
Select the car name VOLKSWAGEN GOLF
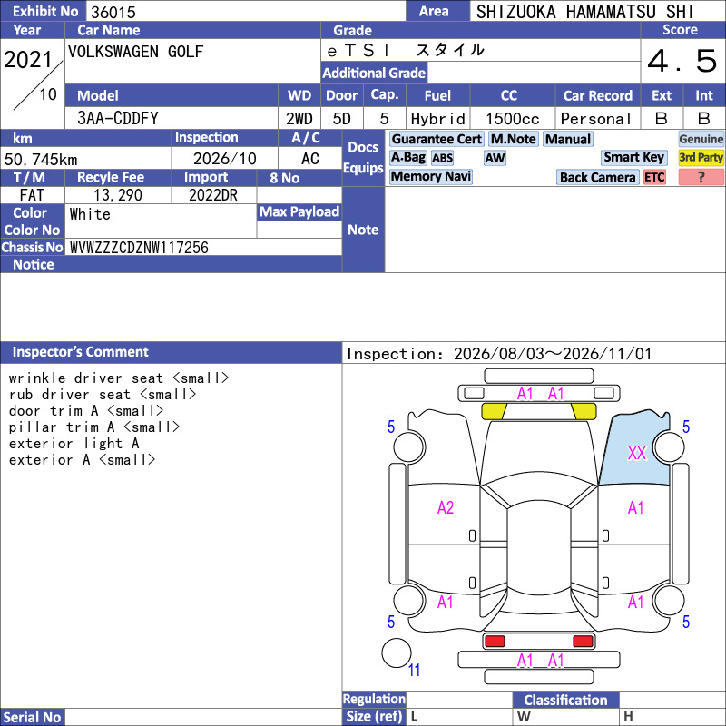pyautogui.click(x=135, y=52)
